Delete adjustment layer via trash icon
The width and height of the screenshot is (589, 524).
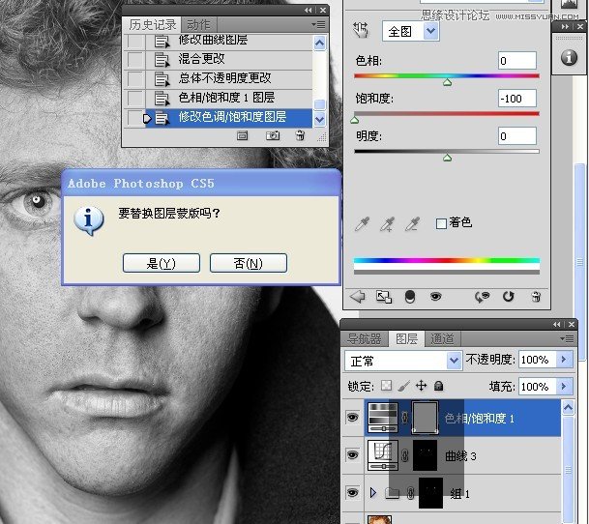(x=536, y=297)
